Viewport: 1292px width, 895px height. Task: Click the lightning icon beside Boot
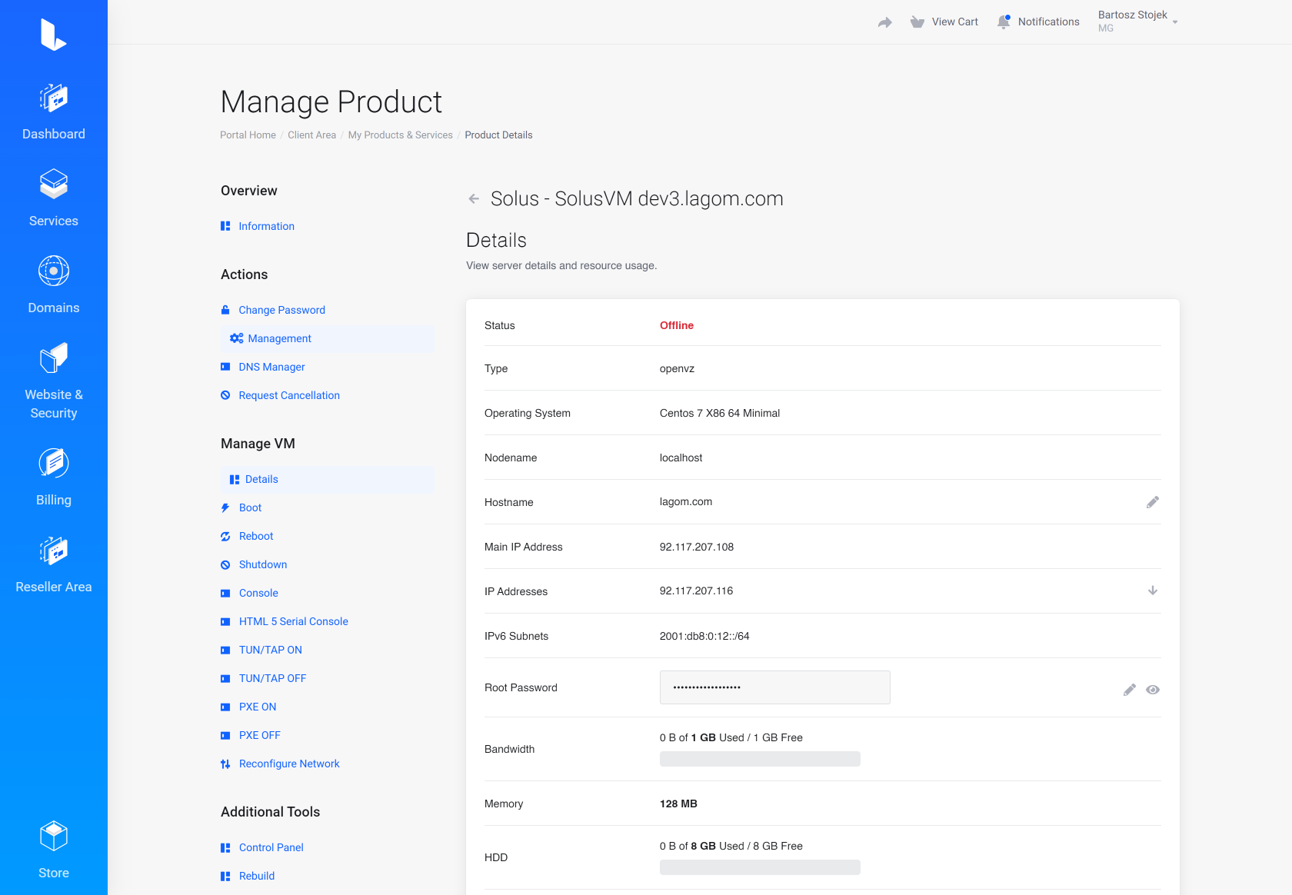point(225,507)
